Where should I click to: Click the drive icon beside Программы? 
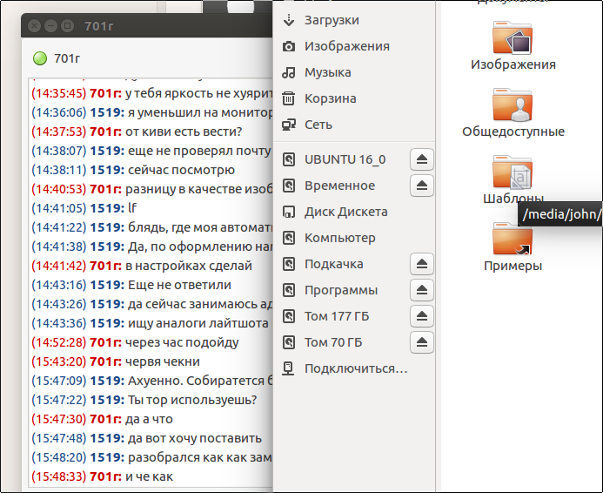pos(289,290)
